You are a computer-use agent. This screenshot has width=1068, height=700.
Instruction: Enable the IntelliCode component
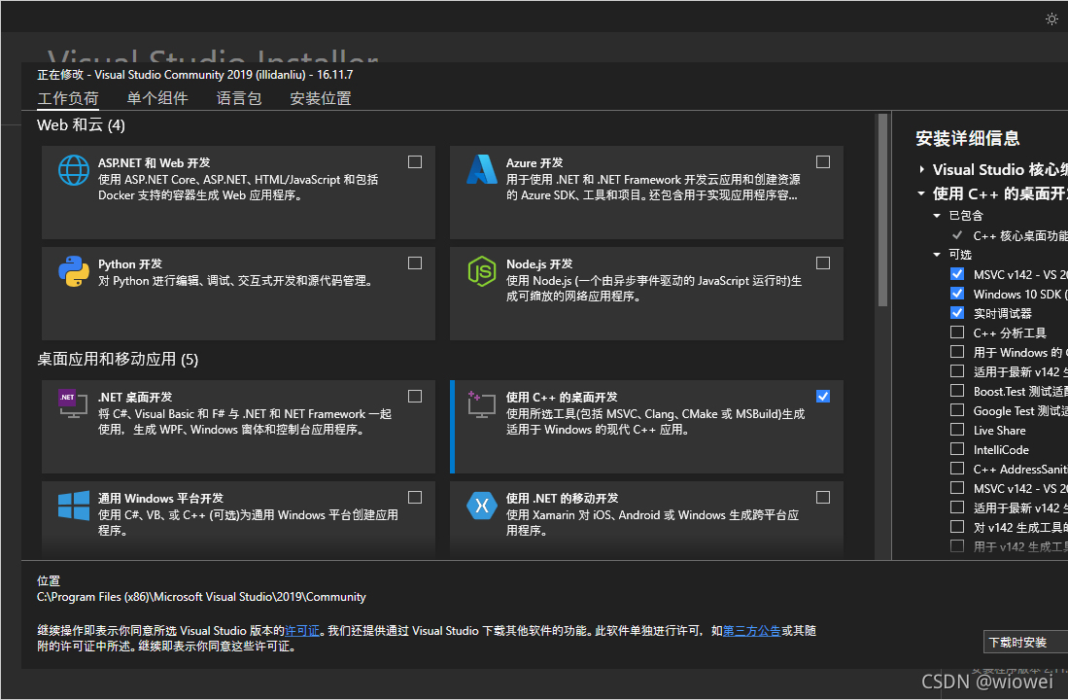[x=957, y=449]
